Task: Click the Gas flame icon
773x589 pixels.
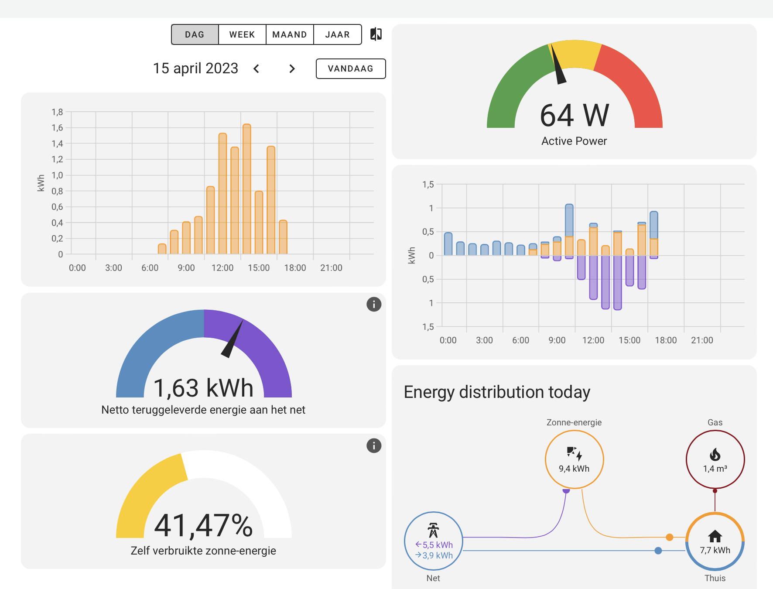Action: click(x=715, y=455)
